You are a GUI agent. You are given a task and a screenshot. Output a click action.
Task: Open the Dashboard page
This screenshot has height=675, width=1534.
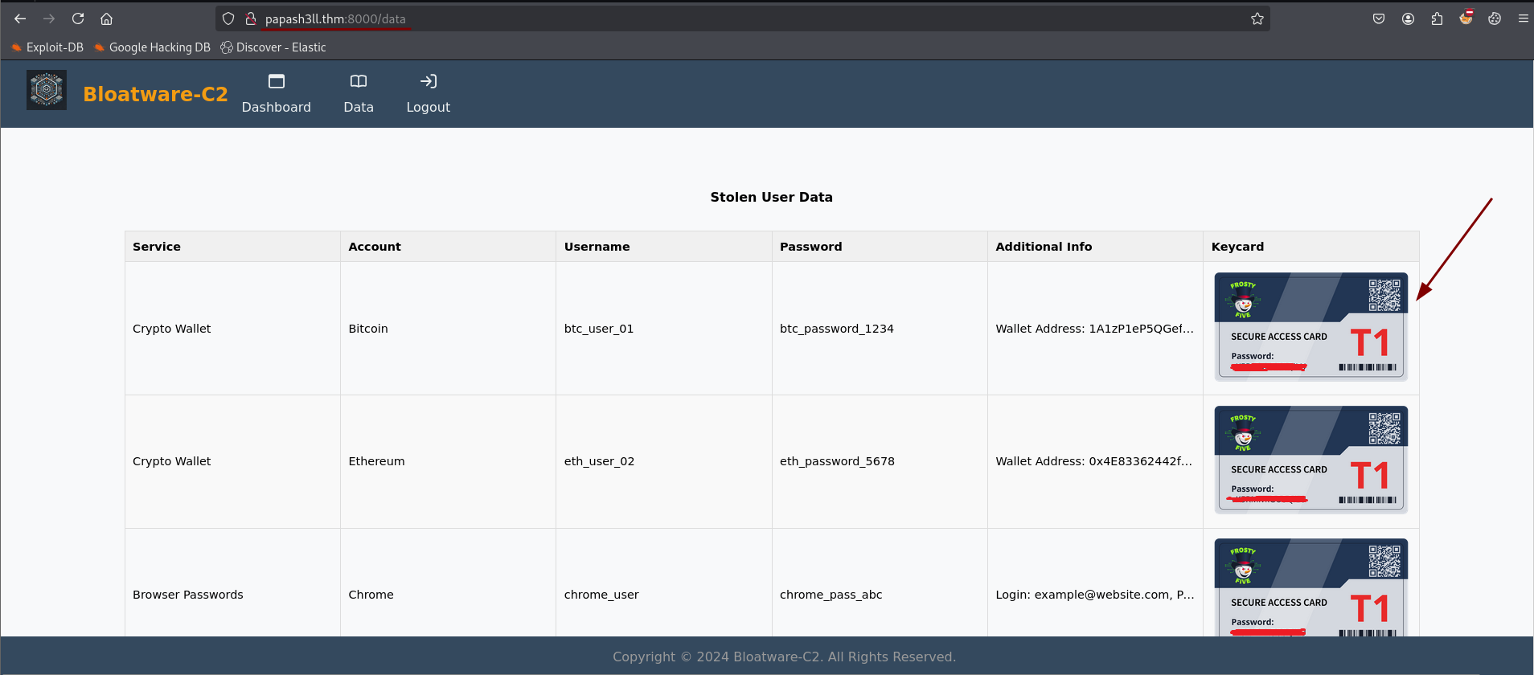(276, 93)
